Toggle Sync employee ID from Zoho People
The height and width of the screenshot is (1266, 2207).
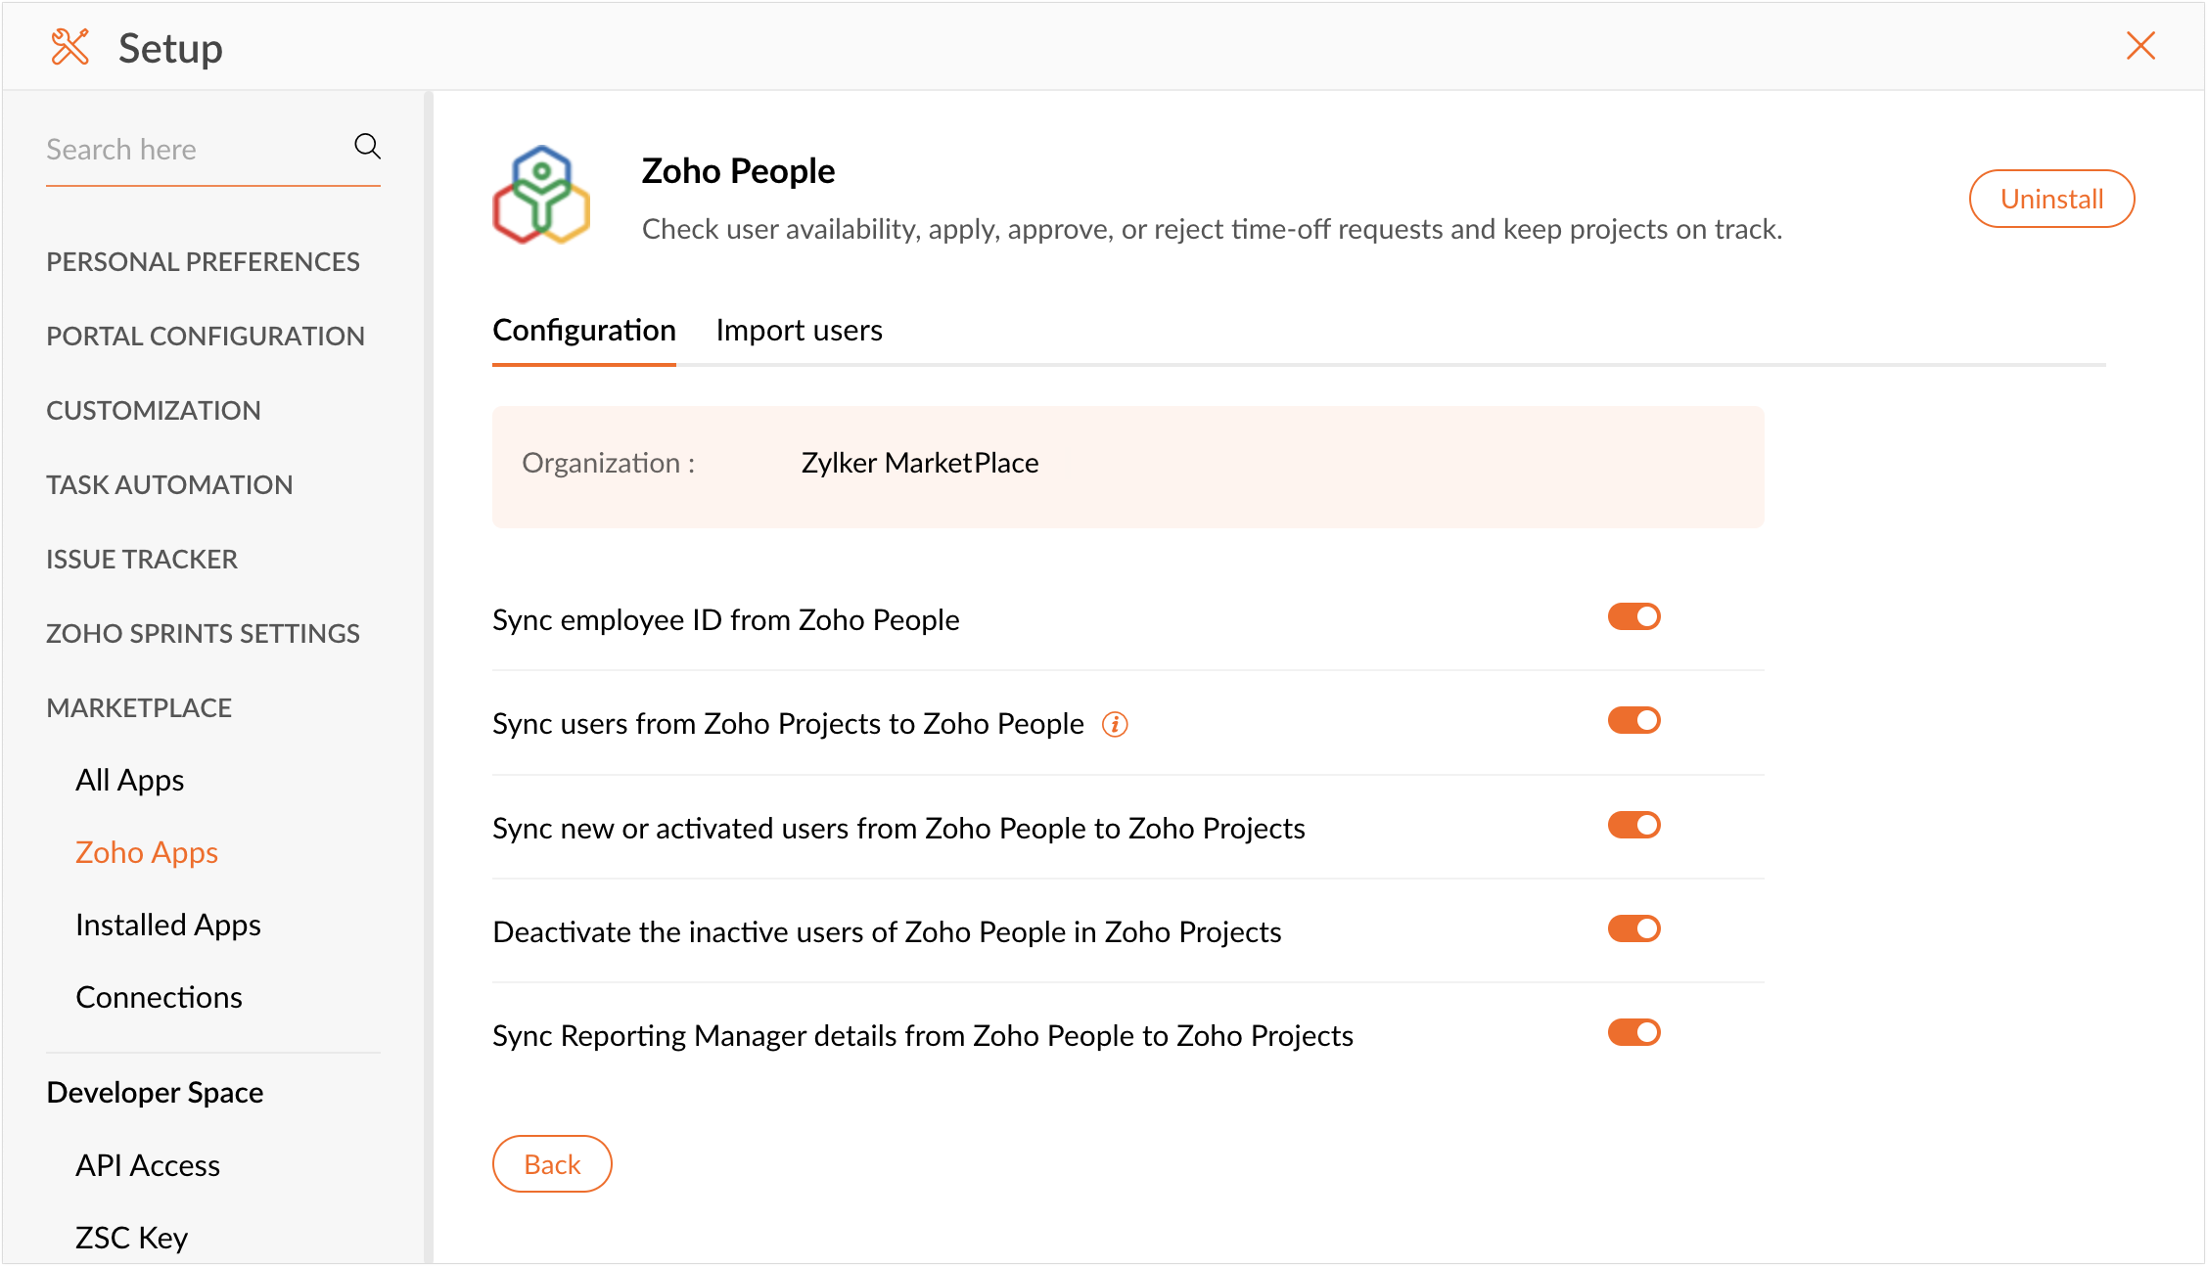1633,617
